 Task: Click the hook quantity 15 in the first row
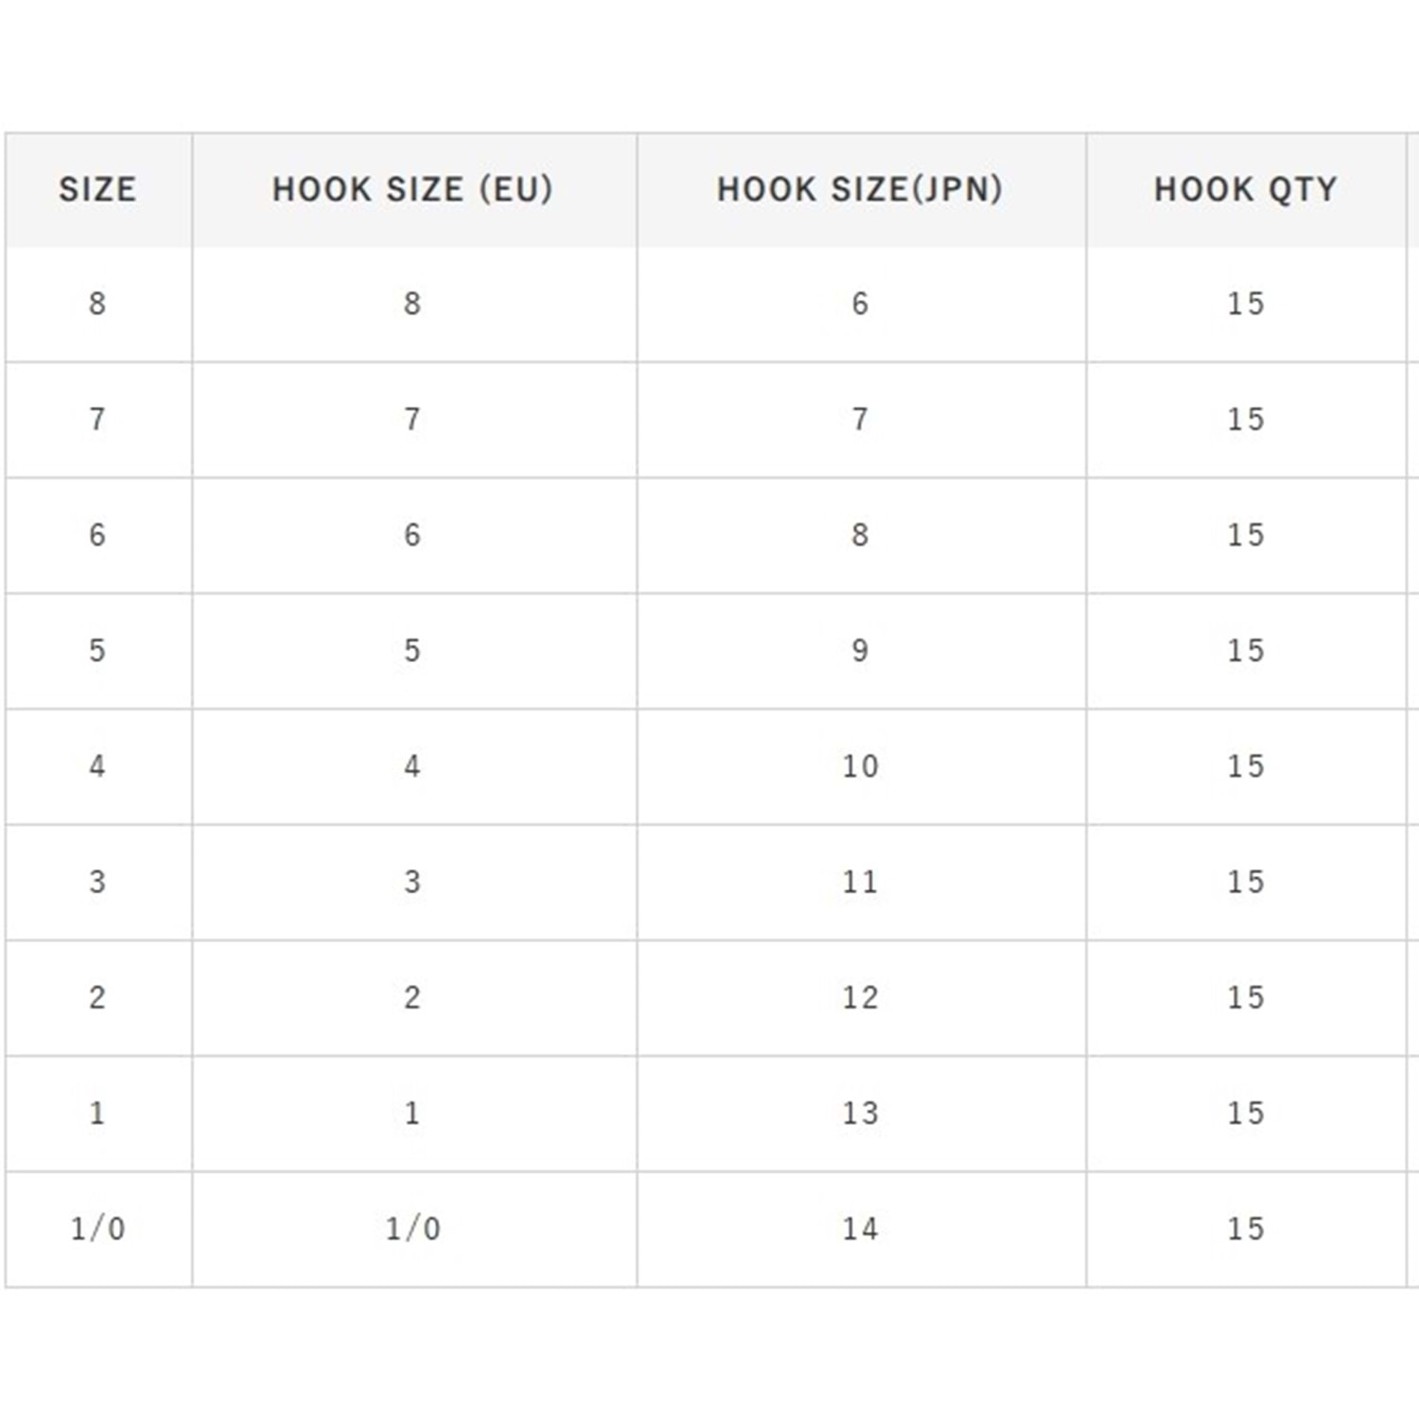1245,304
